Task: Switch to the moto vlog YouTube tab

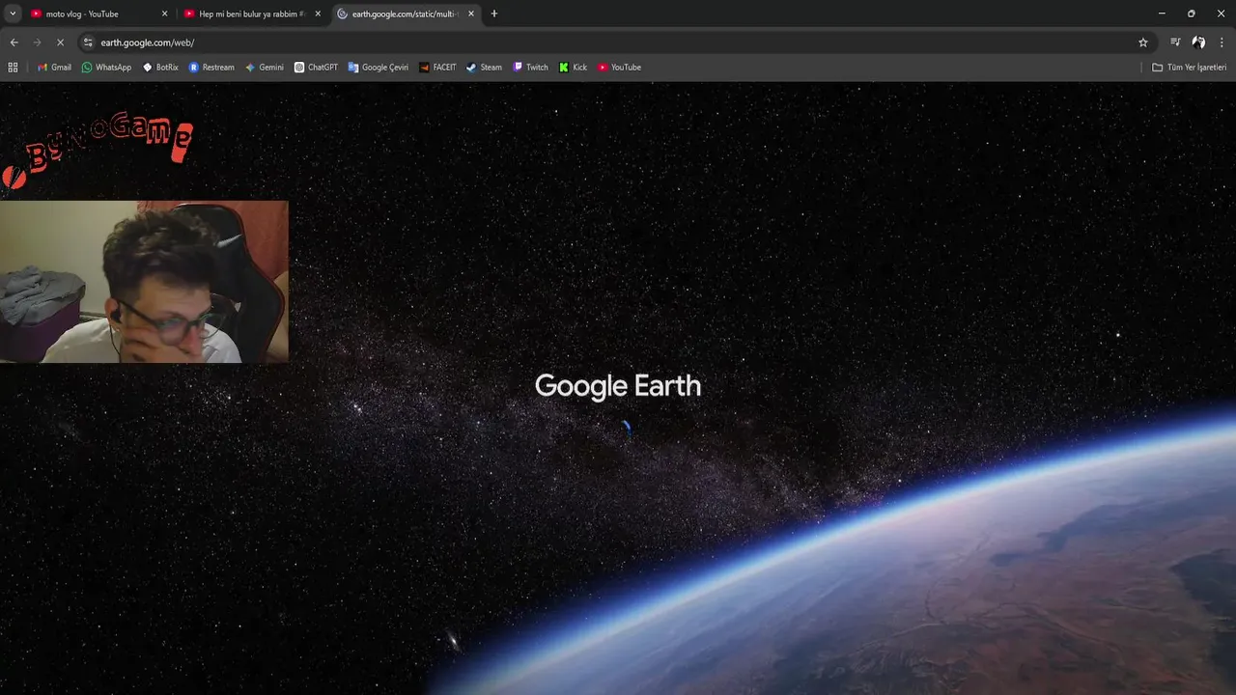Action: pos(97,14)
